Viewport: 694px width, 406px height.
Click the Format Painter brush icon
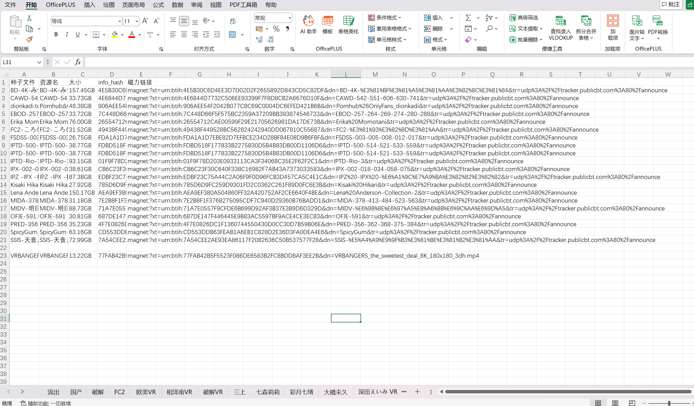tap(29, 39)
